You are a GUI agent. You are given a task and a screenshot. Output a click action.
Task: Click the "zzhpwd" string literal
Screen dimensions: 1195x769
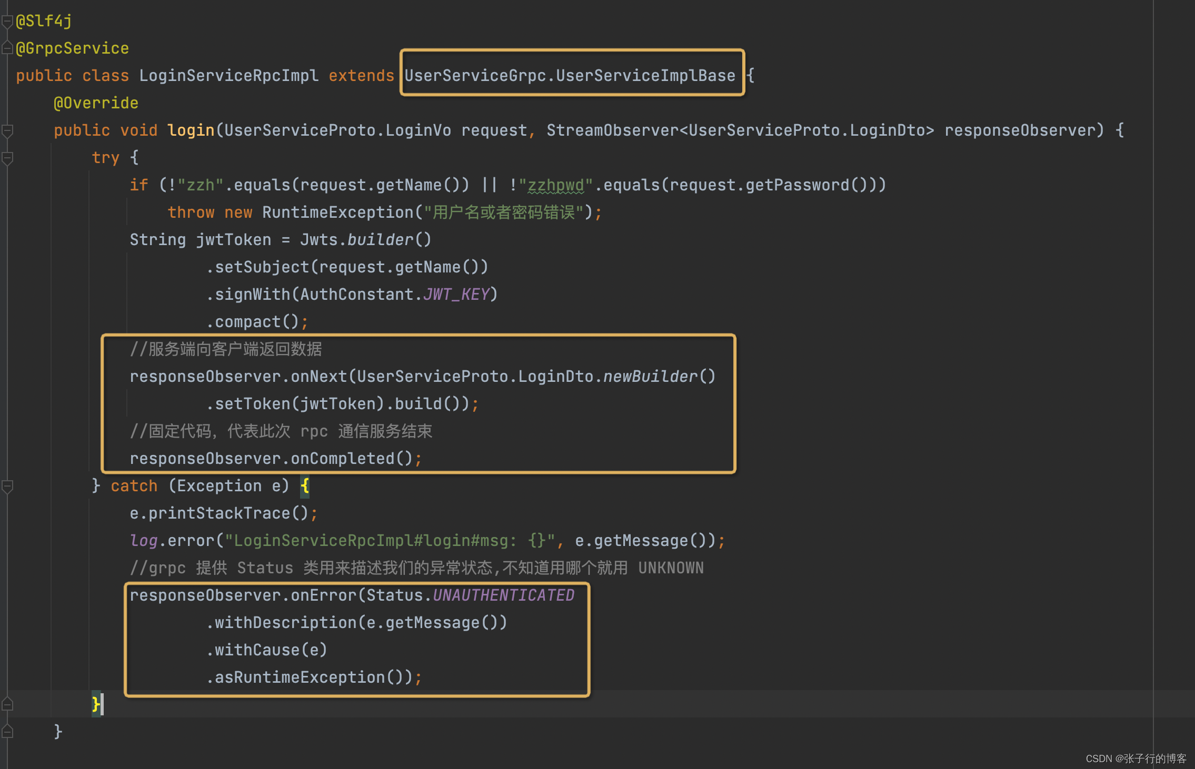point(555,185)
